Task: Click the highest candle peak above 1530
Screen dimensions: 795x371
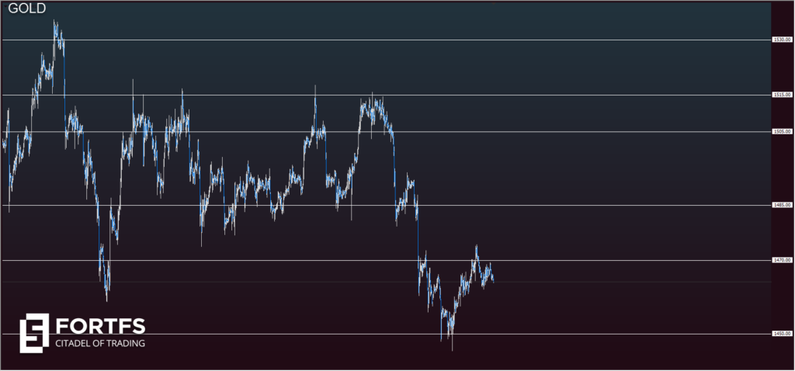Action: coord(55,23)
